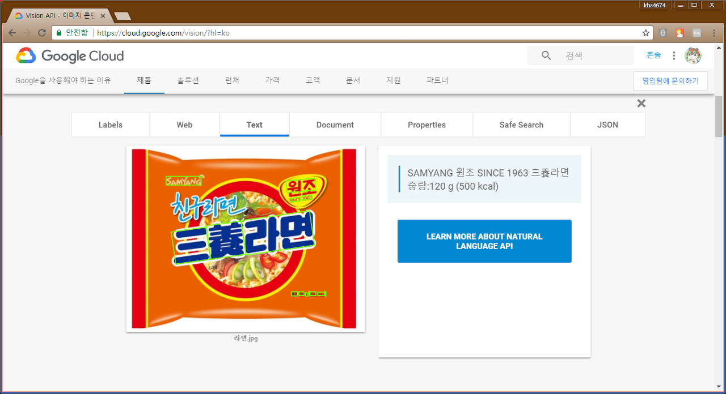Click the browser address bar URL
Screen dimensions: 726x394
(163, 33)
